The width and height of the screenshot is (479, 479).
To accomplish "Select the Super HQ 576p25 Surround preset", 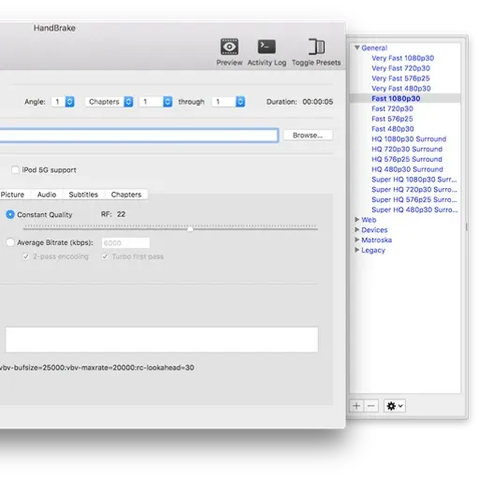I will pos(414,199).
